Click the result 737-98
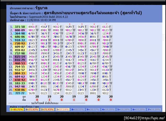The width and height of the screenshot is (166, 121). tap(20, 53)
